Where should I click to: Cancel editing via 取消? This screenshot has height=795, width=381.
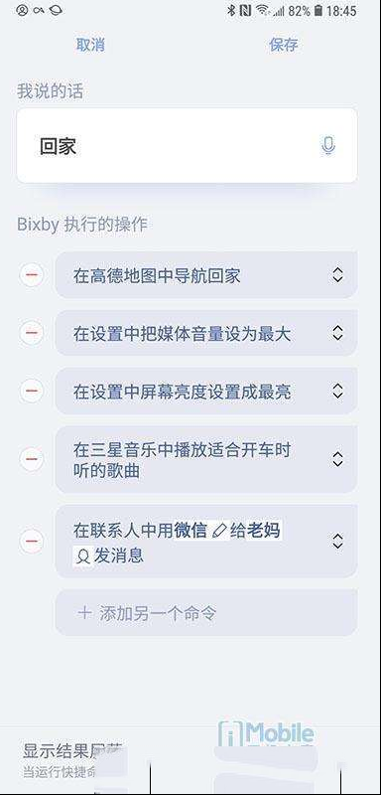coord(90,45)
